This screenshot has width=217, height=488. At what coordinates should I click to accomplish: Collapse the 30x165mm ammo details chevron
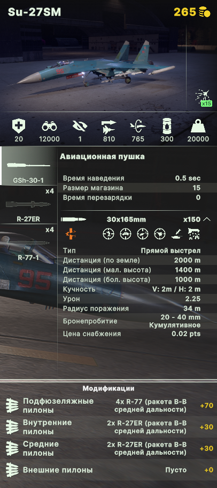point(207,219)
